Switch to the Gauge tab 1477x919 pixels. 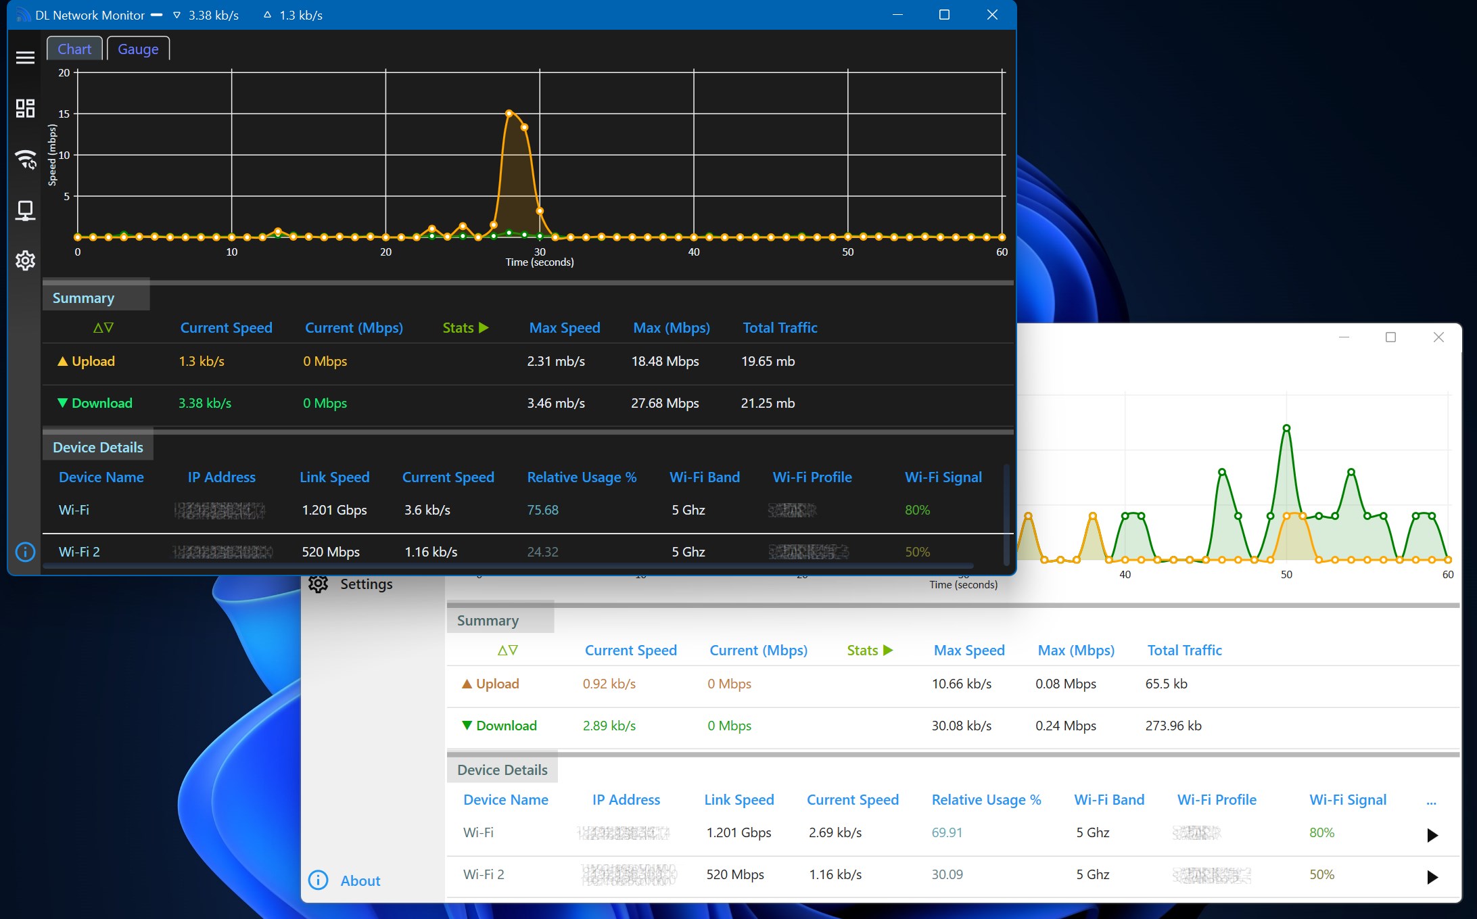[138, 49]
